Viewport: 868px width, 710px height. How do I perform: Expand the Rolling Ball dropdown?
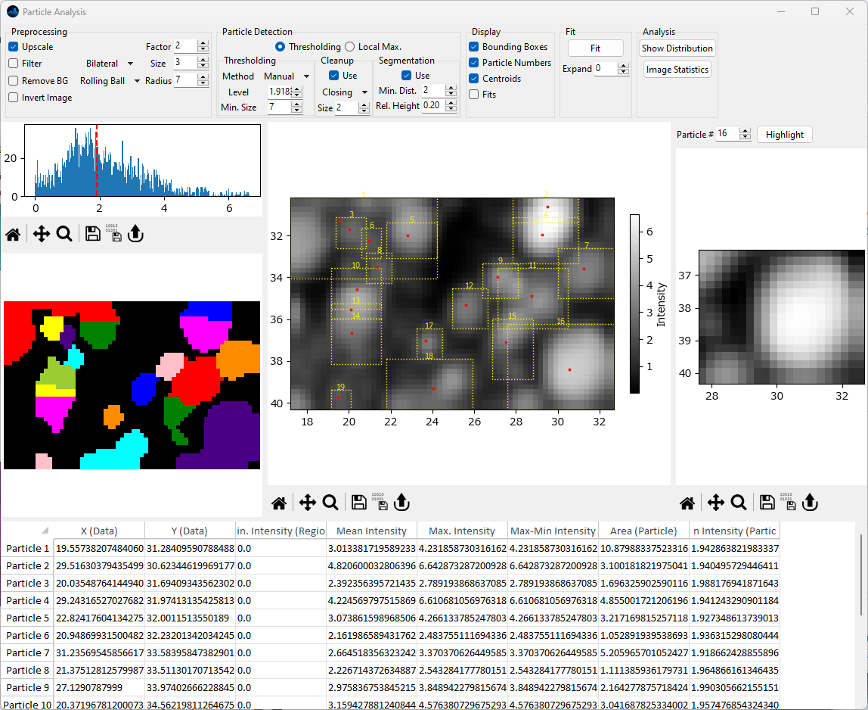110,81
